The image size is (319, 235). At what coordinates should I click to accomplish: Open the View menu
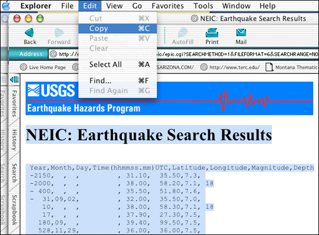(x=114, y=6)
